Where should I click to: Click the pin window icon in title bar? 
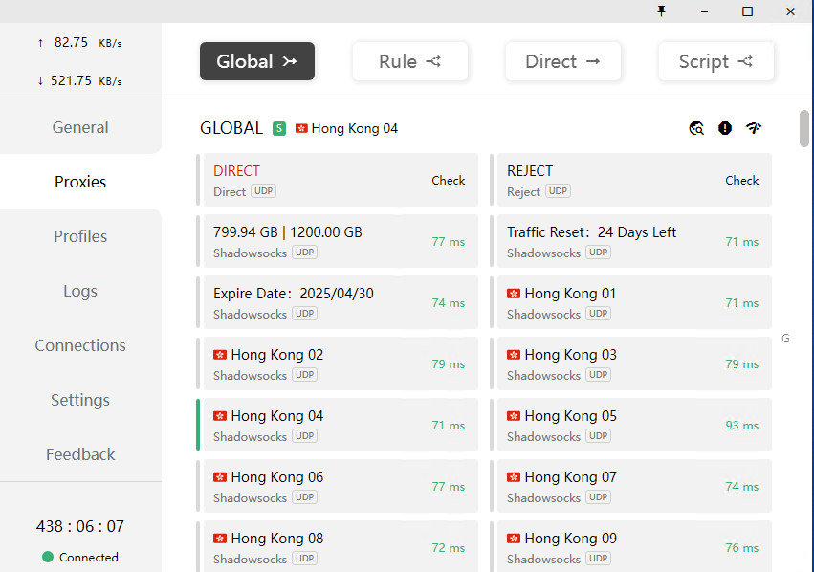[661, 11]
